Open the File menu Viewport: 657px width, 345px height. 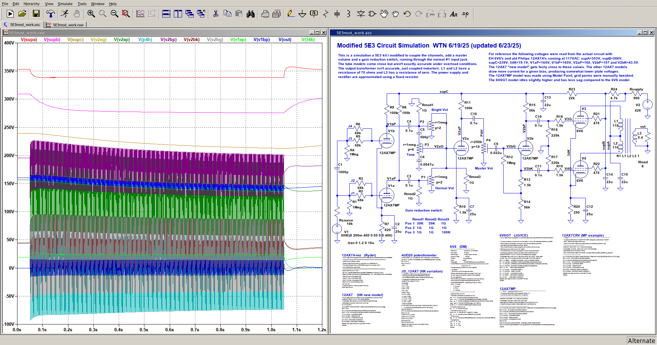[x=5, y=4]
